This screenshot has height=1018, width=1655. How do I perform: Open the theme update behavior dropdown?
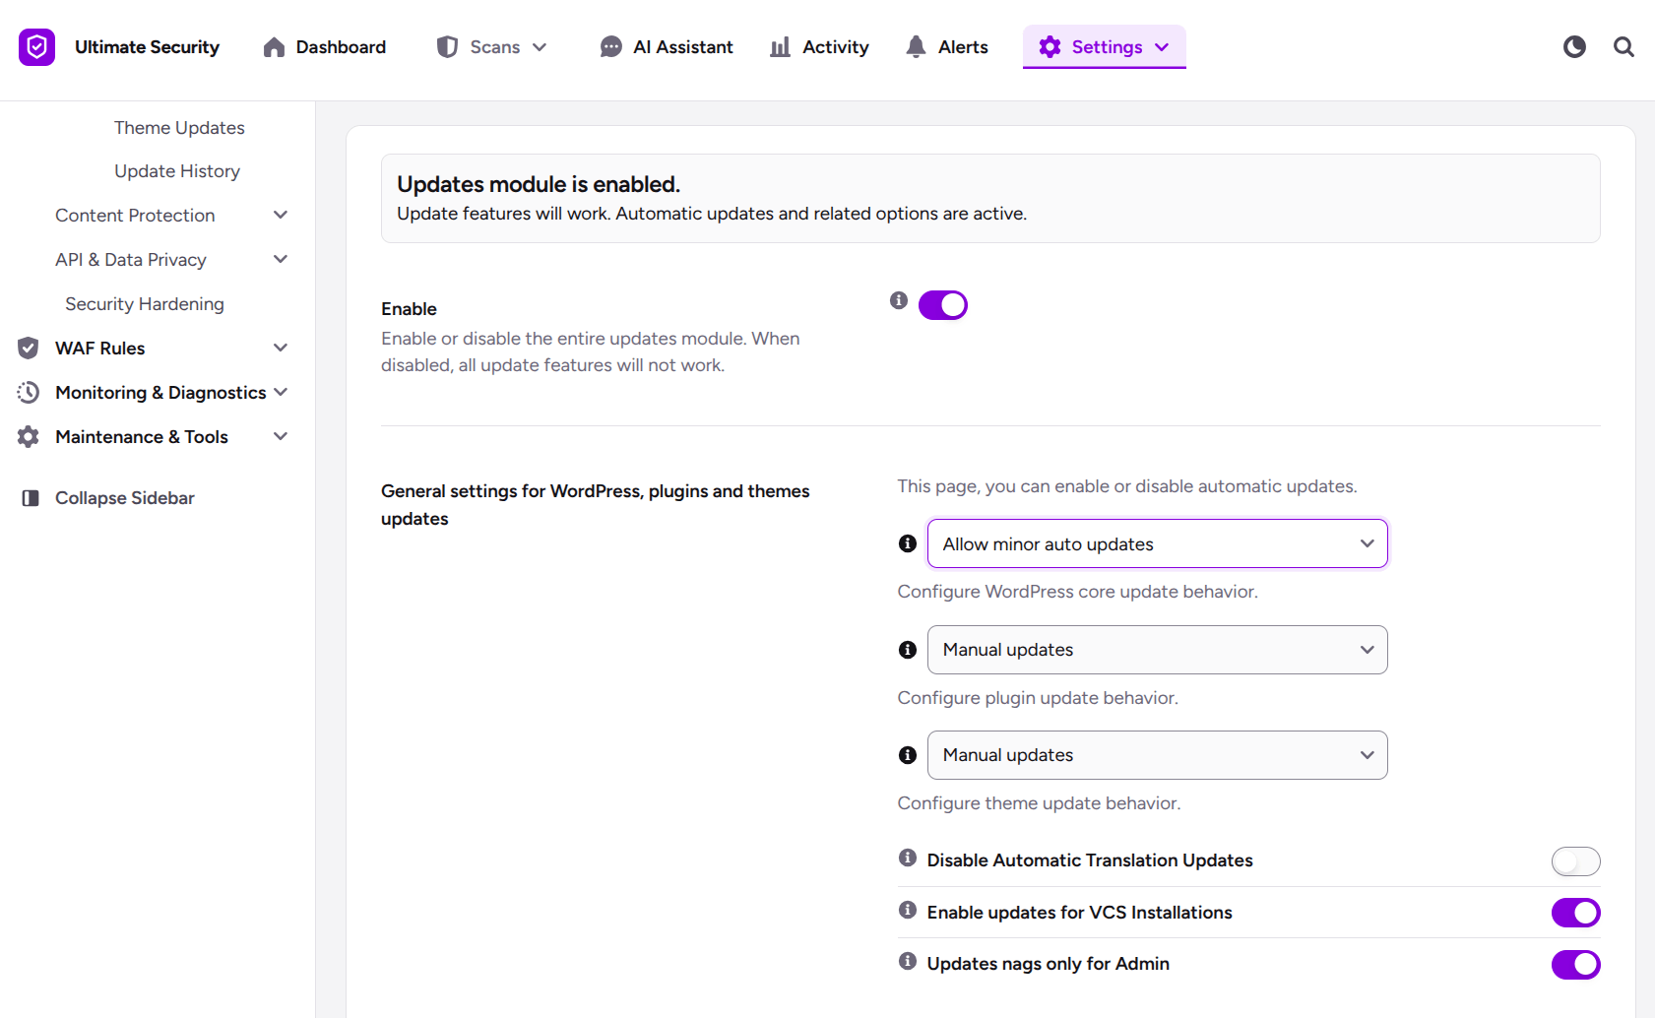point(1158,755)
